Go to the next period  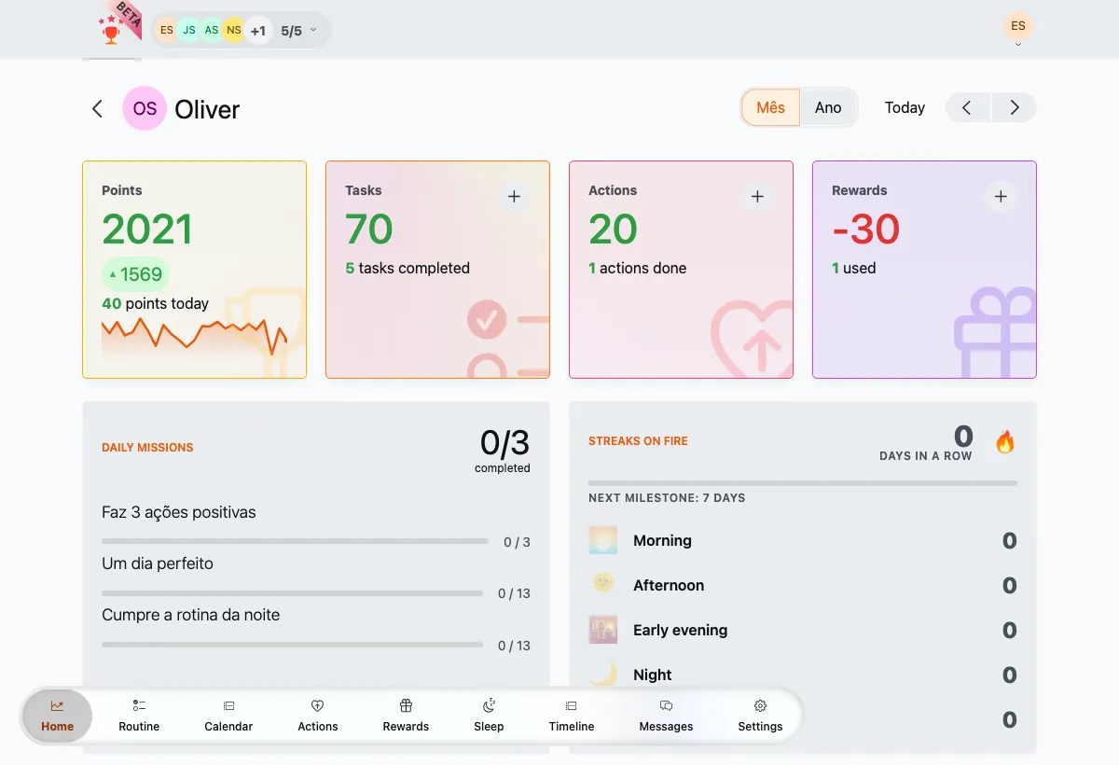pos(1015,107)
